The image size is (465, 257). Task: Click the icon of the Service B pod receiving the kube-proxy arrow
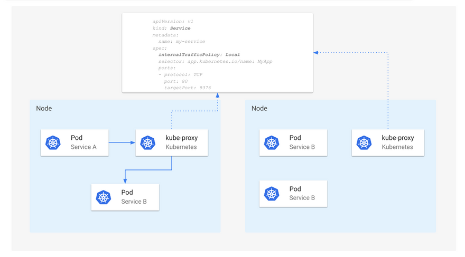(x=104, y=197)
